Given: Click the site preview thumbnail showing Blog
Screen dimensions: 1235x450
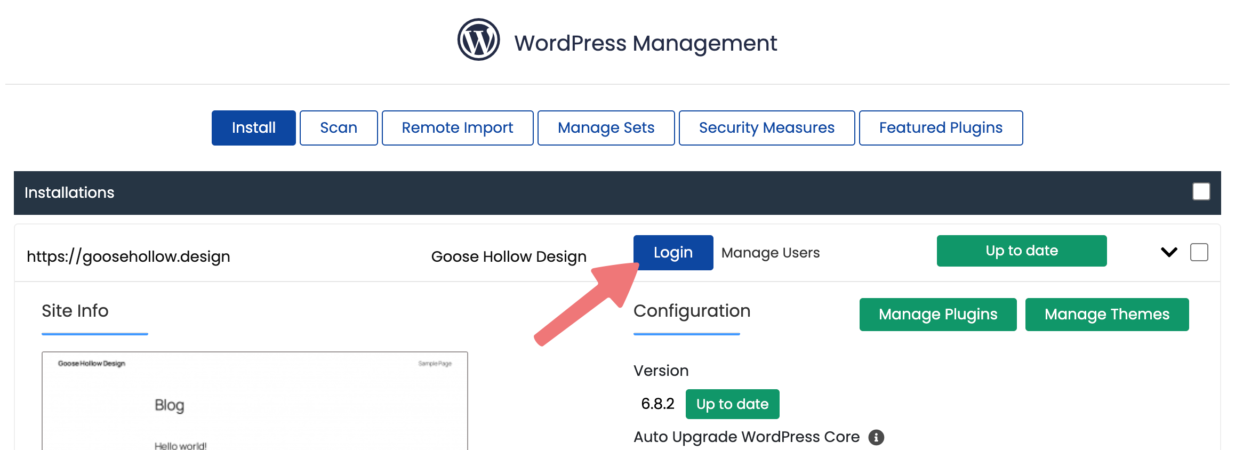Looking at the screenshot, I should 255,401.
